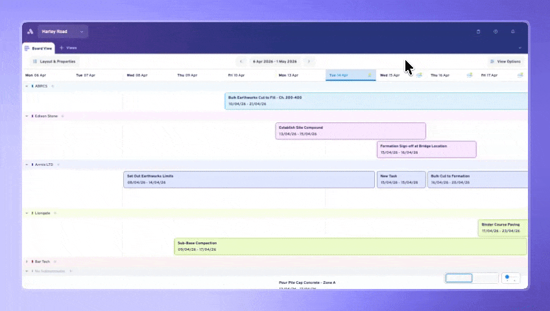Collapse the Edison Stone group
Viewport: 550px width, 311px height.
click(x=27, y=116)
